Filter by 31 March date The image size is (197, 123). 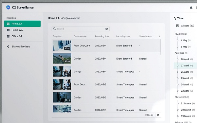(188, 103)
